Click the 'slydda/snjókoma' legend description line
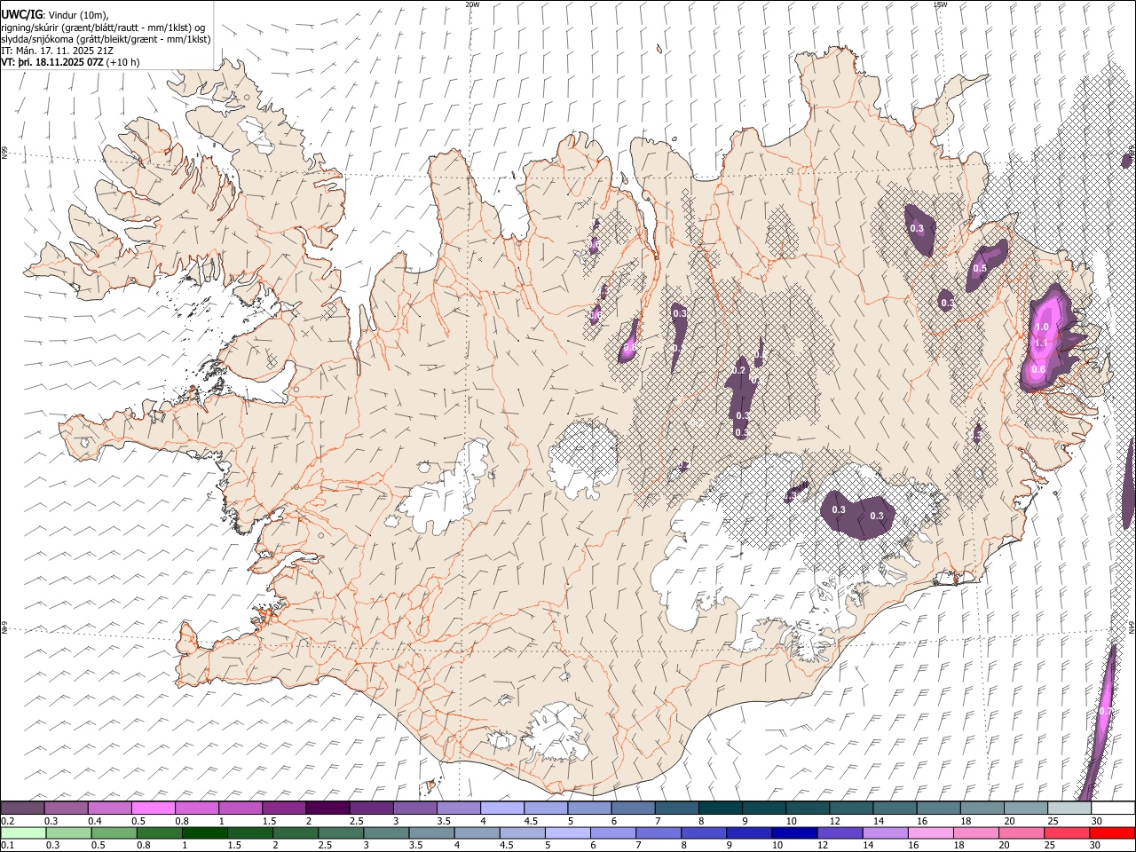Viewport: 1136px width, 852px height. pyautogui.click(x=106, y=39)
